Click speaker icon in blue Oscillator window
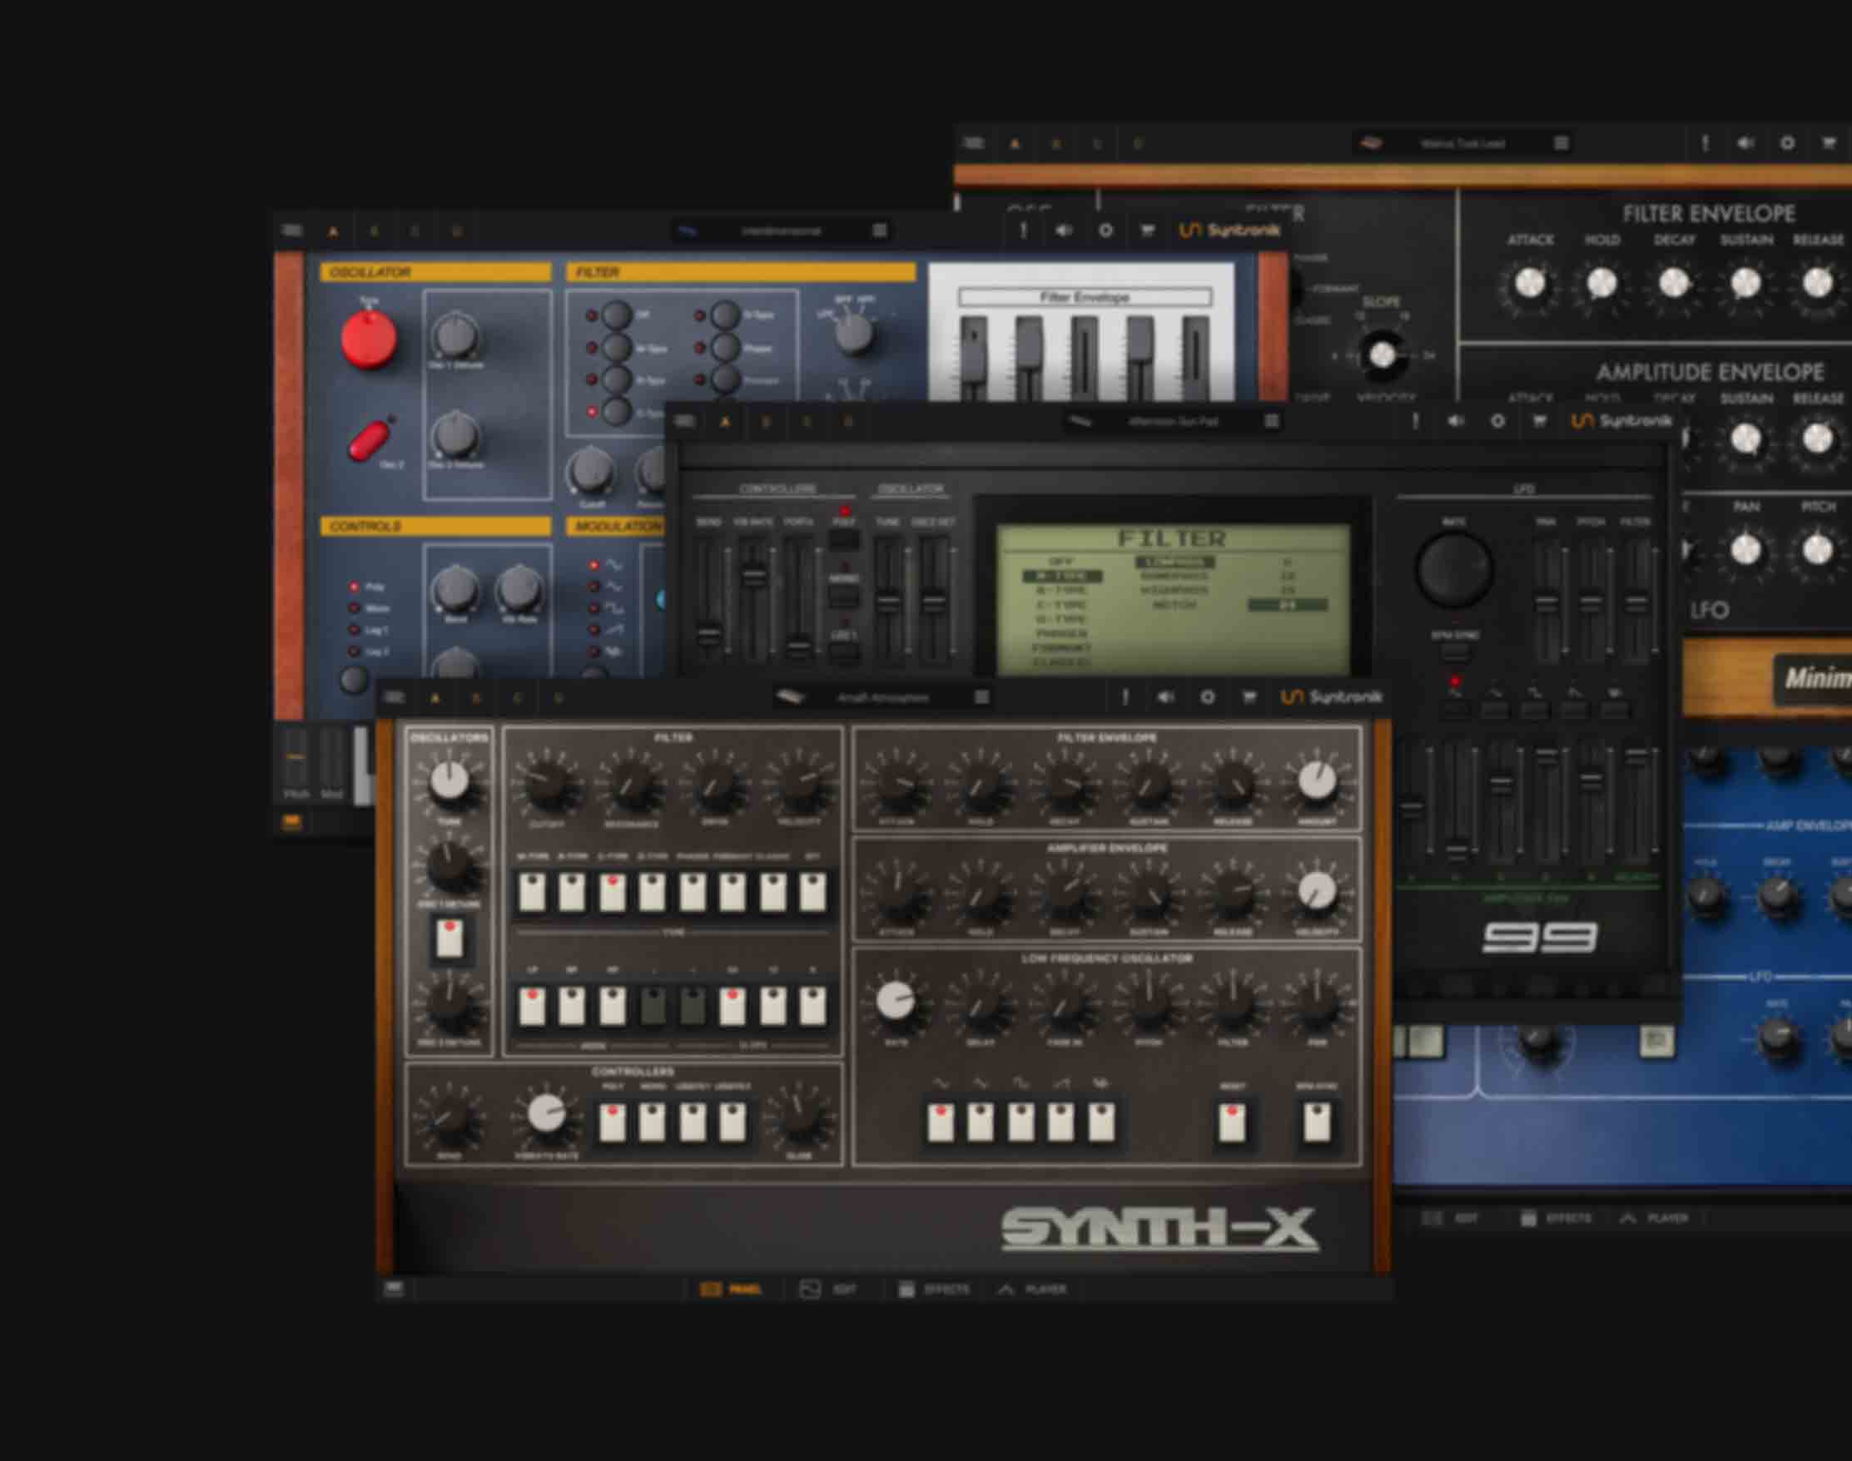This screenshot has width=1852, height=1461. tap(1064, 230)
